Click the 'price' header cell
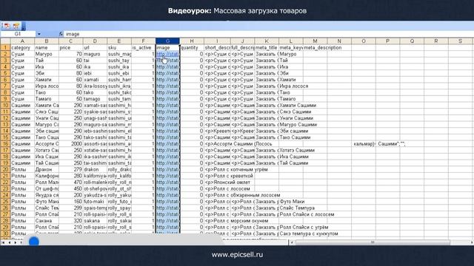This screenshot has width=474, height=266. [71, 47]
